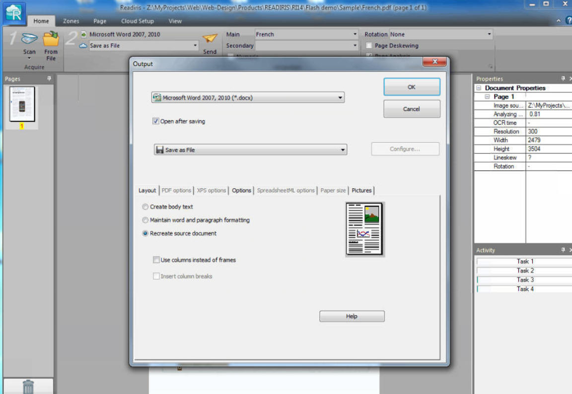Switch to the Pictures tab

[x=361, y=190]
